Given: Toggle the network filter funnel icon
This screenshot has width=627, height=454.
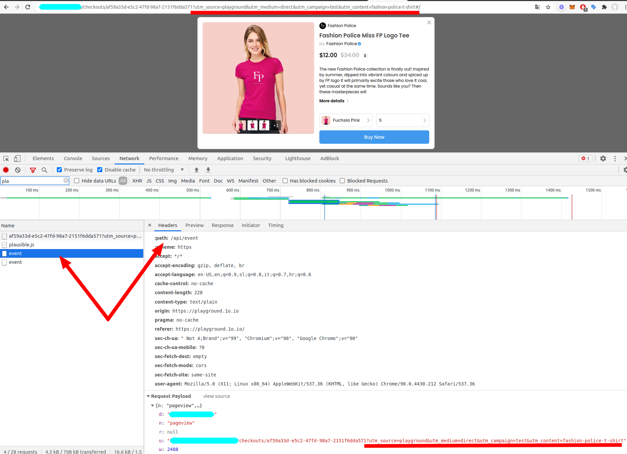Looking at the screenshot, I should (x=33, y=170).
